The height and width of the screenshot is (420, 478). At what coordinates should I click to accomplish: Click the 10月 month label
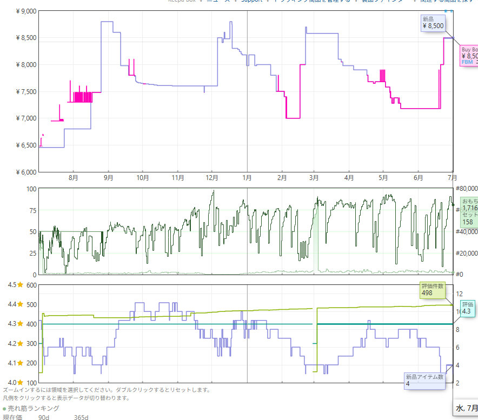142,178
